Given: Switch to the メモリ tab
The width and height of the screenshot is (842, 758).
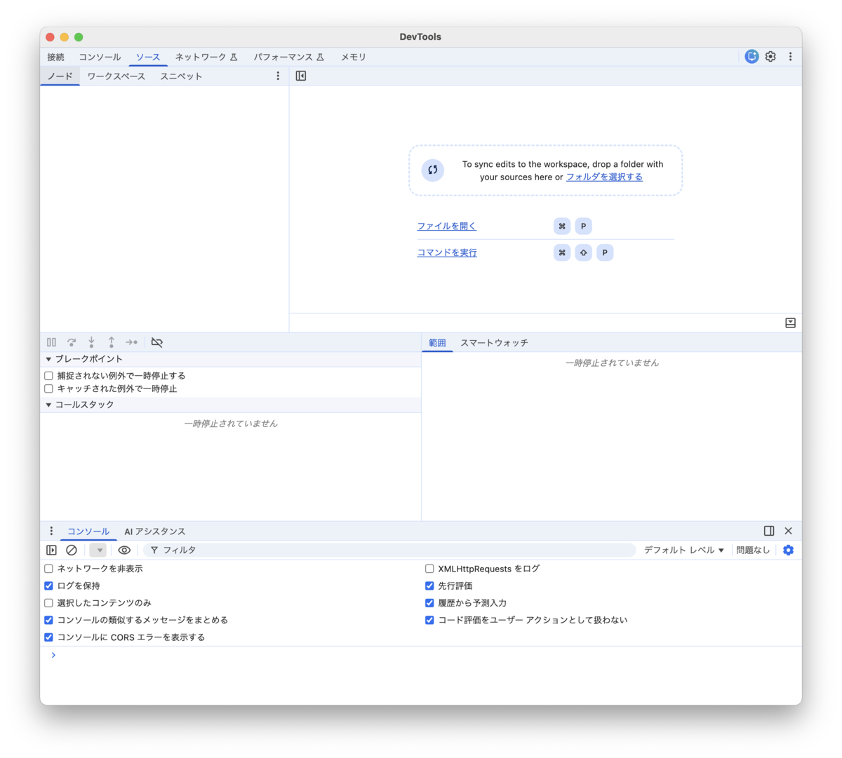Looking at the screenshot, I should [x=354, y=57].
